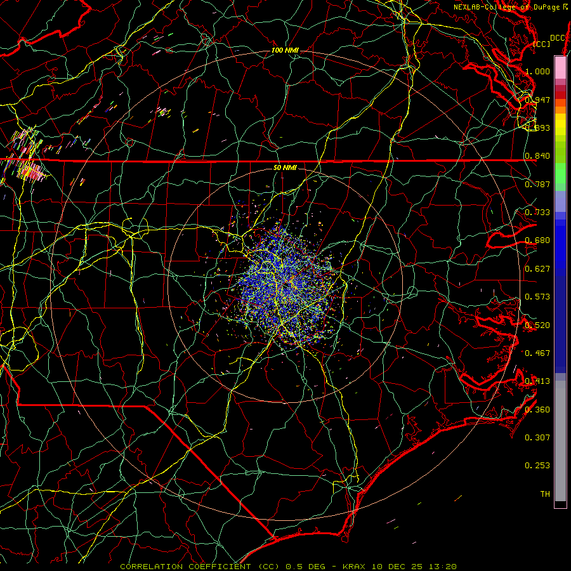The image size is (571, 571).
Task: Select the 0.413 scale value
Action: [x=537, y=381]
